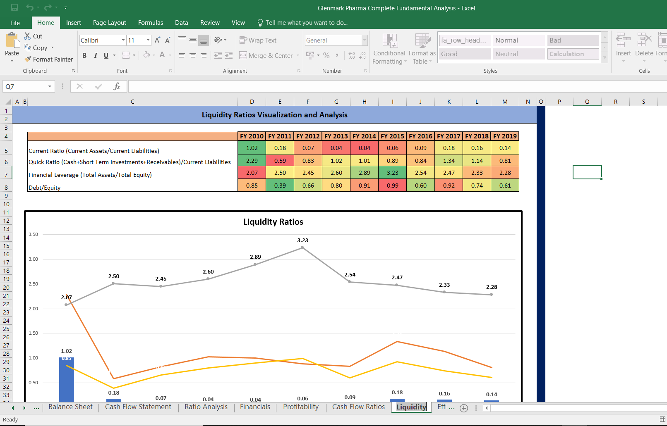Apply the Calculation cell style
This screenshot has height=426, width=667.
(x=573, y=54)
